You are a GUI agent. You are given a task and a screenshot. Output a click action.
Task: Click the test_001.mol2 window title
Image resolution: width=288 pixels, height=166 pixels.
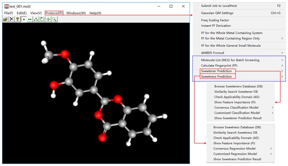point(20,6)
